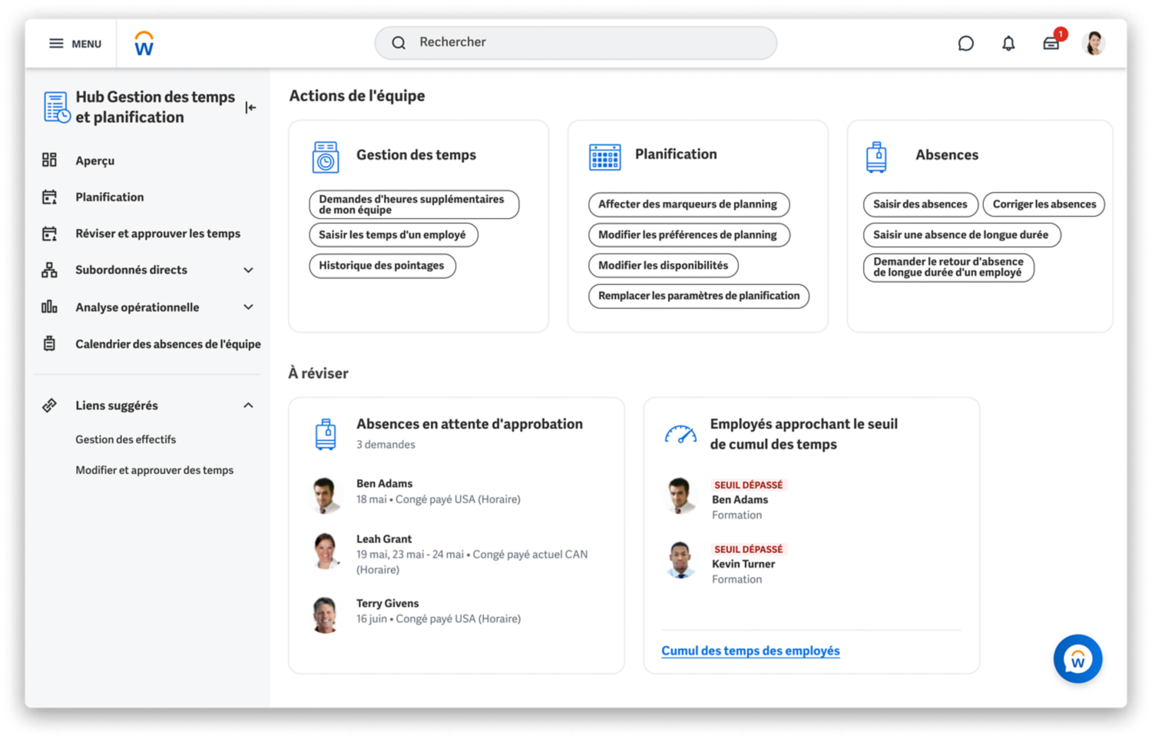Screen dimensions: 1152x739
Task: Click the search magnifier icon
Action: [399, 43]
